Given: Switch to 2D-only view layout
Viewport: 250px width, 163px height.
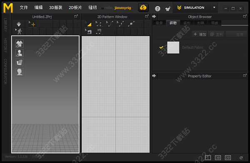Looking at the screenshot, I should [228, 158].
